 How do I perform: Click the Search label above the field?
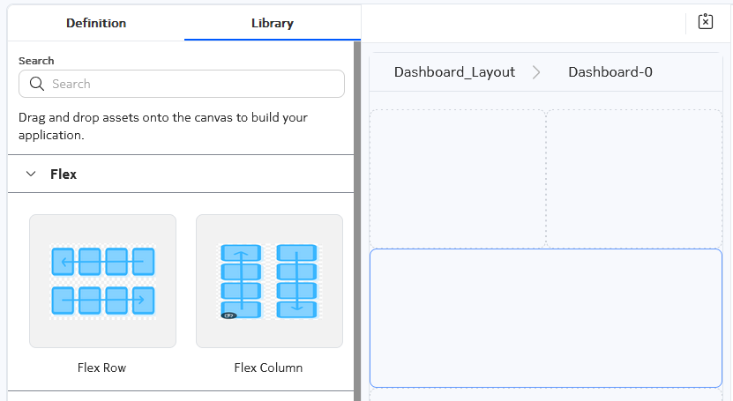point(36,61)
